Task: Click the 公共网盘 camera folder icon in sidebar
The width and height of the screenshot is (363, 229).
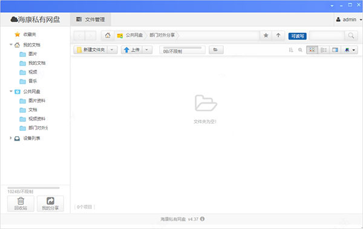Action: tap(18, 92)
